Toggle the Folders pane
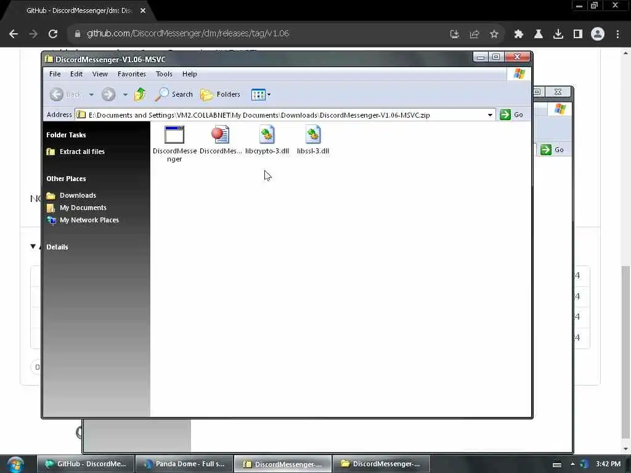 click(220, 94)
